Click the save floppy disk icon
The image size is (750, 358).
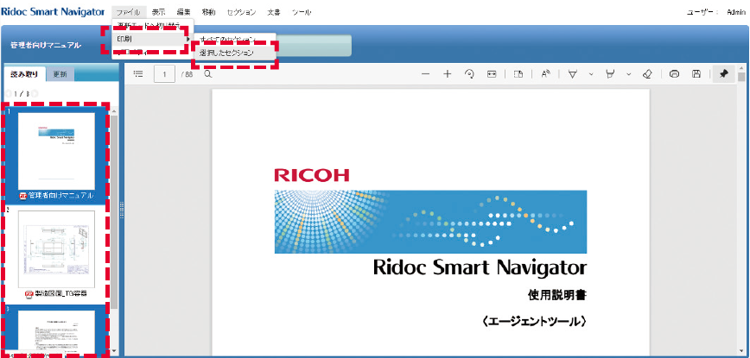[696, 74]
